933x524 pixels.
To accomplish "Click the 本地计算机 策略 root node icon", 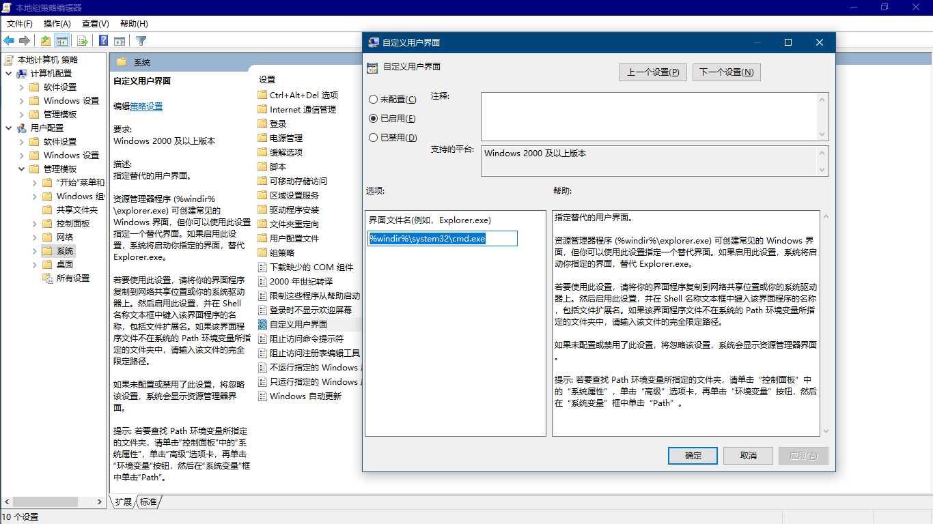I will coord(9,60).
